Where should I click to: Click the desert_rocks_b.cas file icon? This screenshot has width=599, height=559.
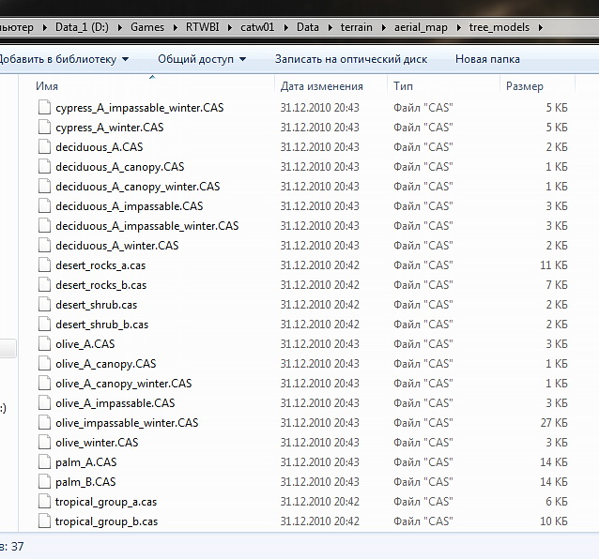coord(44,285)
